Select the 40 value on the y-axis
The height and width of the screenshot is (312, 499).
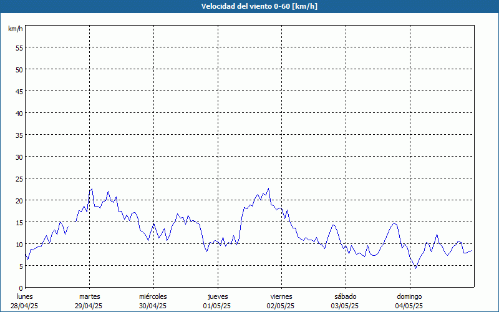coord(19,113)
